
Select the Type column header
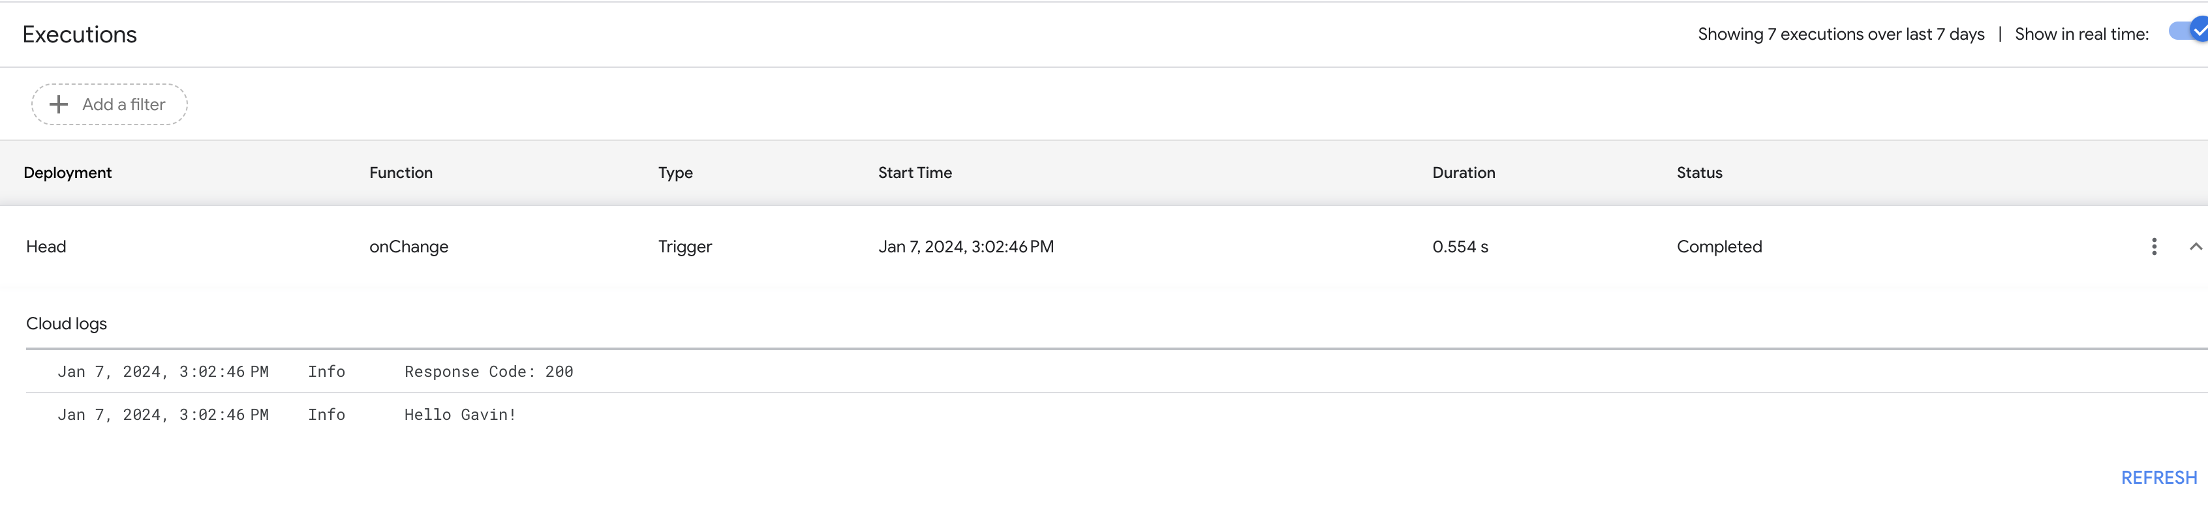click(675, 173)
